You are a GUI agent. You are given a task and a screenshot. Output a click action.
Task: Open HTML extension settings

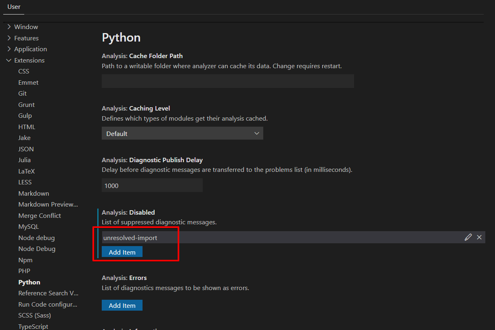point(27,127)
